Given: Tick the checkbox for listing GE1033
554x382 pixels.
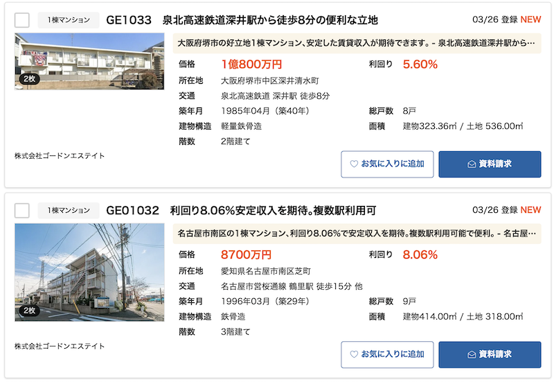Looking at the screenshot, I should click(22, 20).
